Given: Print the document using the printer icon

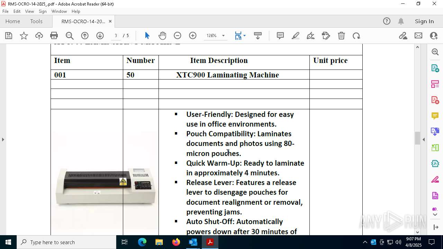Looking at the screenshot, I should coord(54,36).
